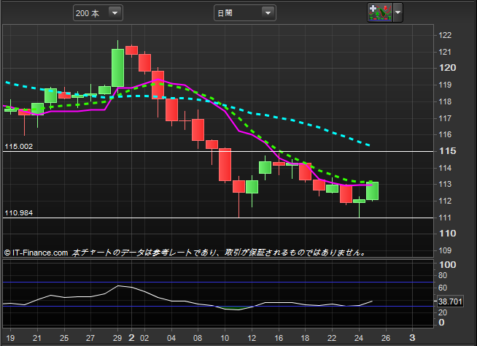Click the date label 29 on time axis
Image resolution: width=477 pixels, height=346 pixels.
point(117,338)
